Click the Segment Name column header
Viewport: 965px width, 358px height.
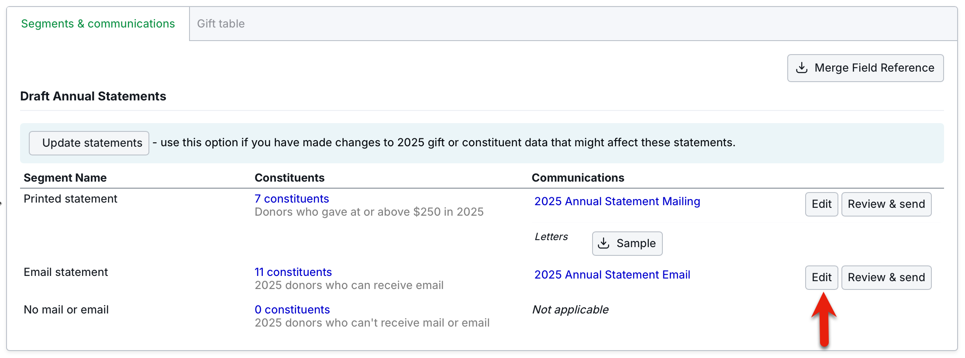pos(65,178)
